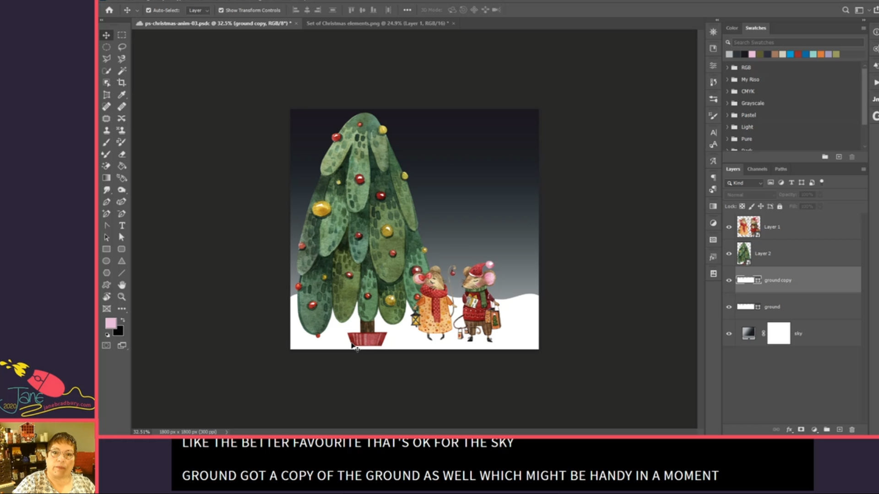Viewport: 879px width, 494px height.
Task: Click the add layer style fx icon
Action: pyautogui.click(x=789, y=430)
